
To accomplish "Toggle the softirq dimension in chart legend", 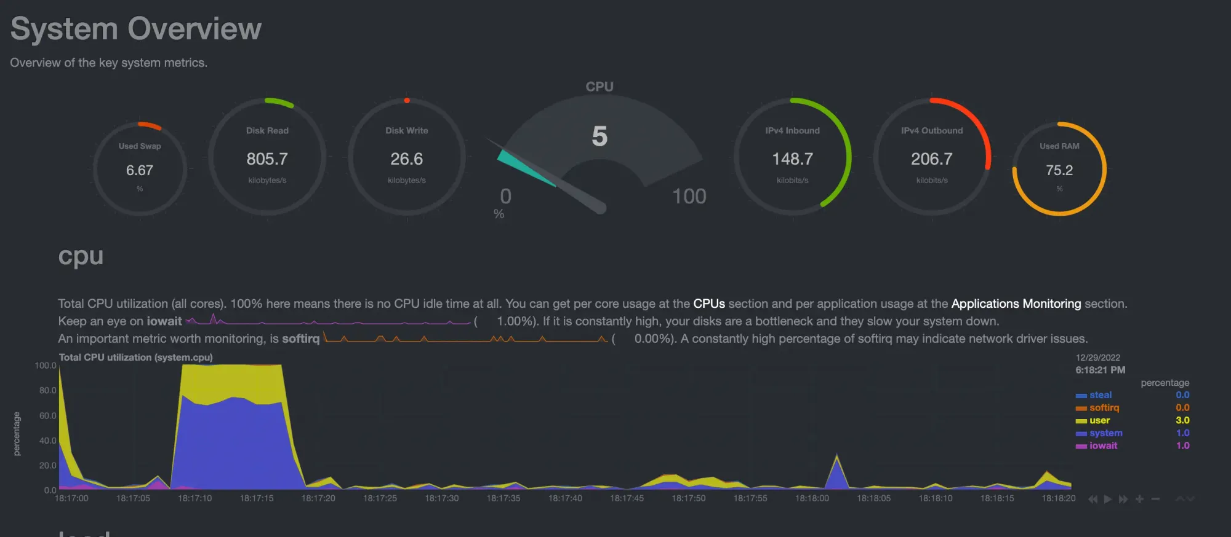I will click(1104, 408).
